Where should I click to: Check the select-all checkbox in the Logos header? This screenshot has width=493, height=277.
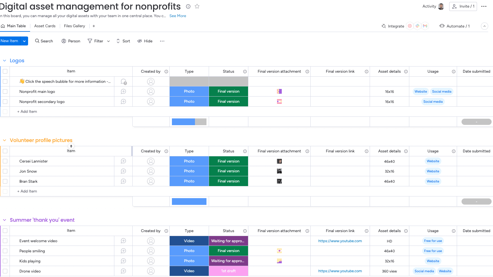(5, 71)
